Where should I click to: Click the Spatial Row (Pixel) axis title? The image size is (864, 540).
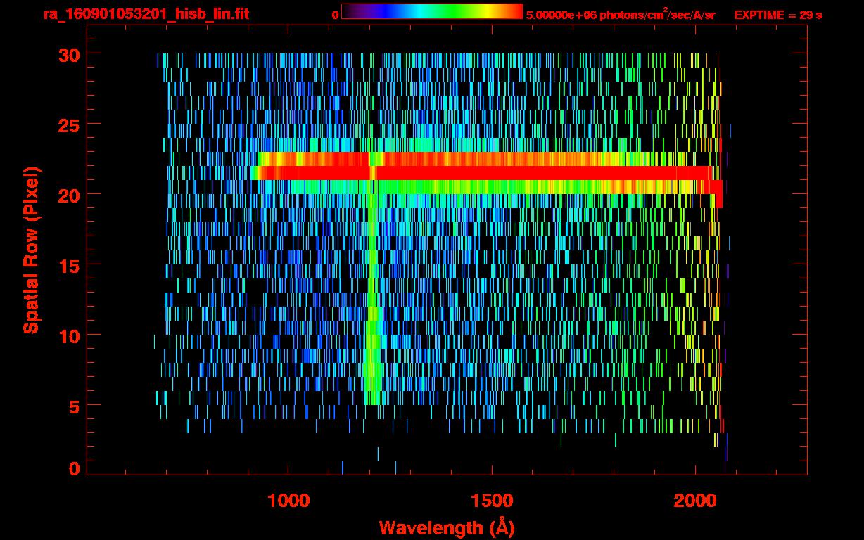coord(31,250)
